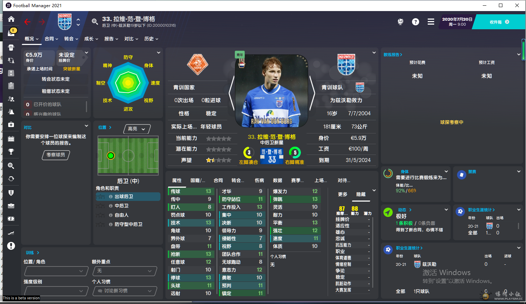Viewport: 526px width, 304px height.
Task: Open the trophy competitions icon in sidebar
Action: pyautogui.click(x=11, y=152)
